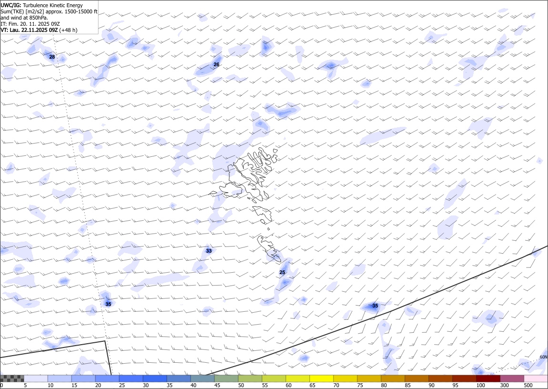This screenshot has width=548, height=389.
Task: Select the legend swatch between 45 and 50
Action: (226, 379)
